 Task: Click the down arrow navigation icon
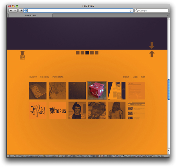click(x=152, y=45)
